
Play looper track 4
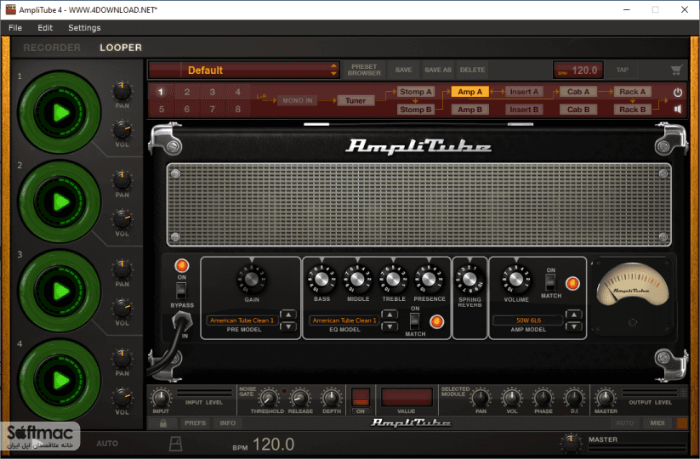pos(60,381)
